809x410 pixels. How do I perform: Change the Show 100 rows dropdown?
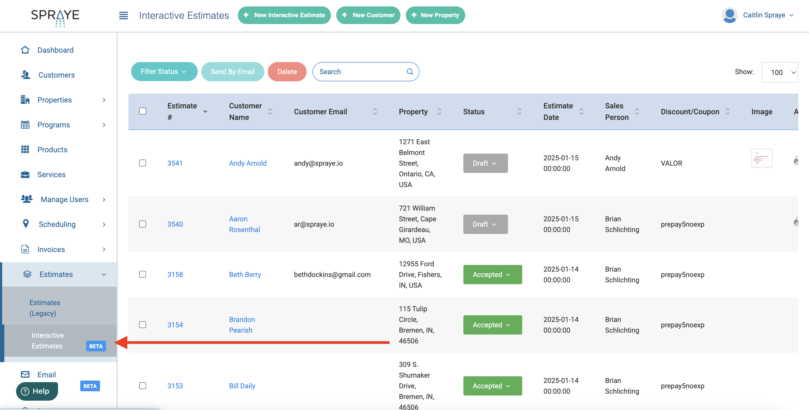[x=780, y=73]
